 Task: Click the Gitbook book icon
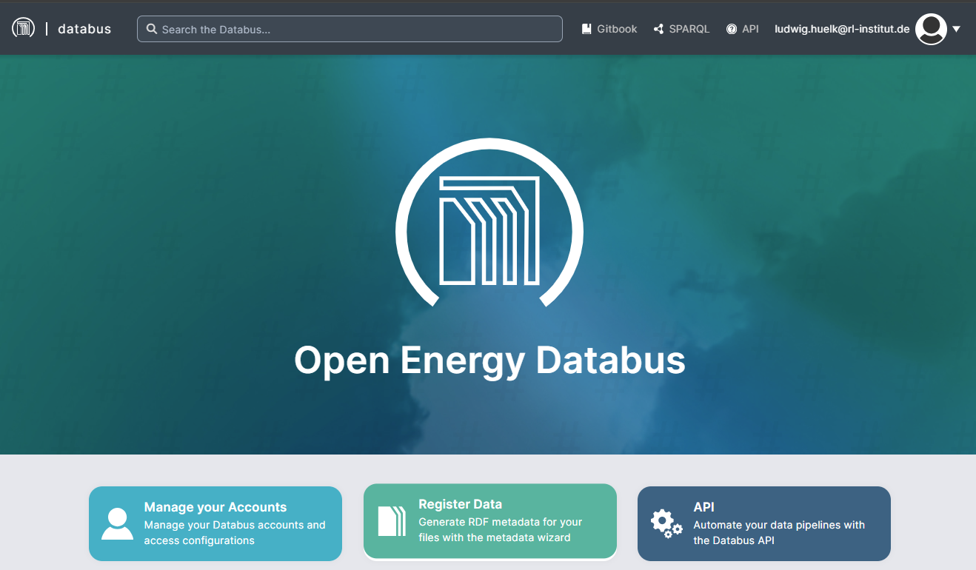pyautogui.click(x=586, y=29)
